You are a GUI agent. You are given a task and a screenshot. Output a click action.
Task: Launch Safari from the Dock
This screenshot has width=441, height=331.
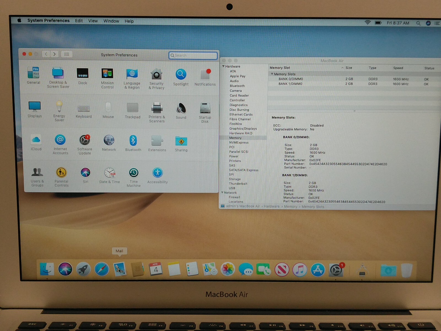102,269
